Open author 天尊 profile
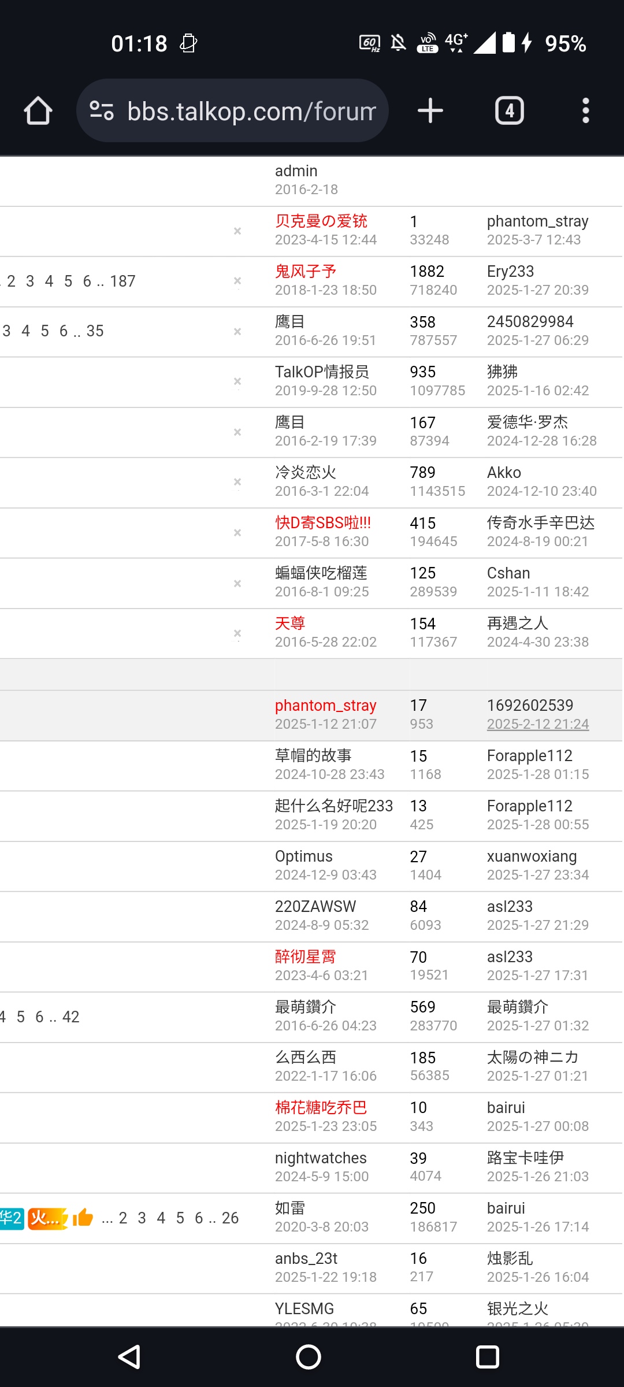 [290, 623]
